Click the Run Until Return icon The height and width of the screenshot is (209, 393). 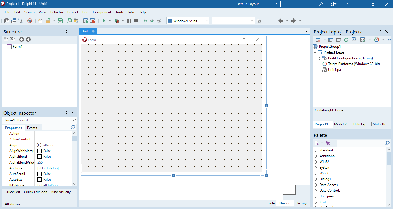coord(159,21)
